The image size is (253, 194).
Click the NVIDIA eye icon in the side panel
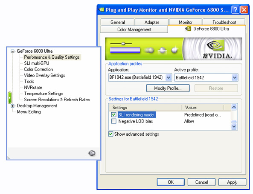pos(92,153)
